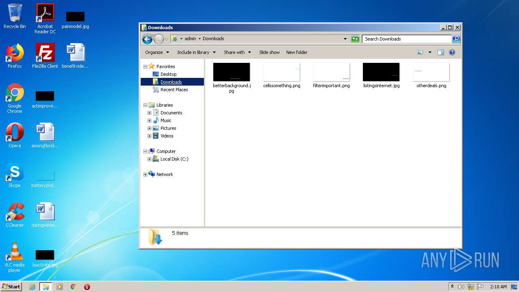Expand the Documents library node
Image resolution: width=519 pixels, height=292 pixels.
149,113
